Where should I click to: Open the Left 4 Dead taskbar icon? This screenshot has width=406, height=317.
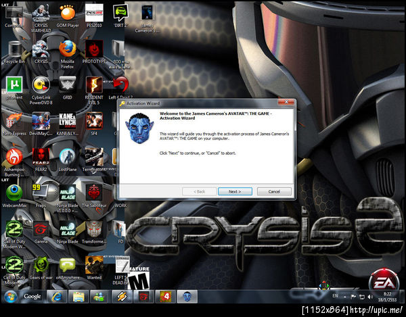pyautogui.click(x=165, y=297)
